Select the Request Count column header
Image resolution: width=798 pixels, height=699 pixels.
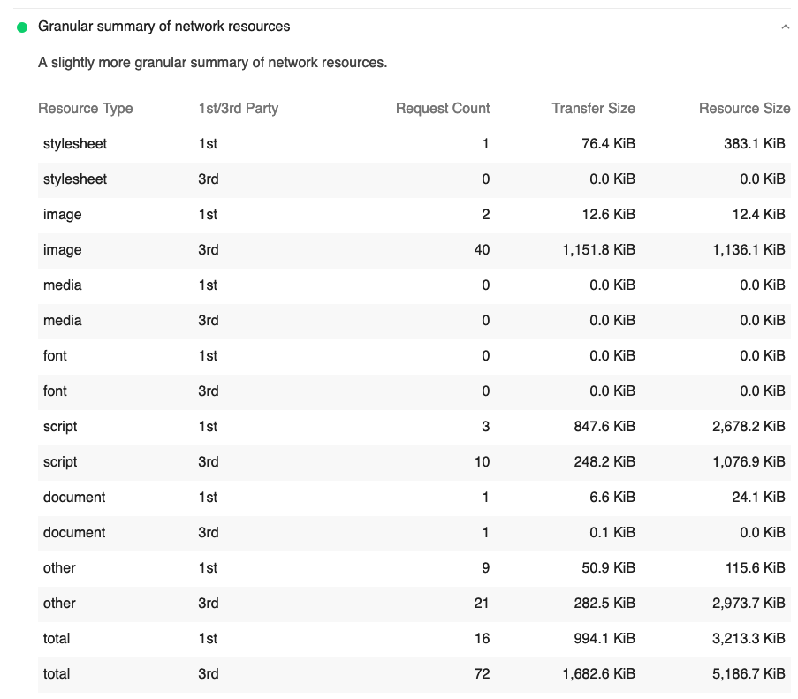click(442, 109)
